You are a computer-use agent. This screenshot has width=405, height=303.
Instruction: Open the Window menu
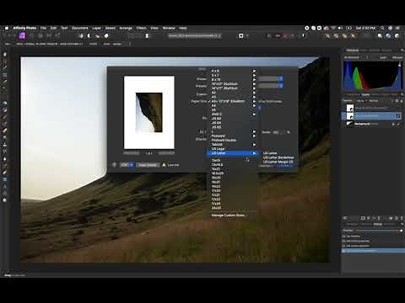(x=169, y=28)
